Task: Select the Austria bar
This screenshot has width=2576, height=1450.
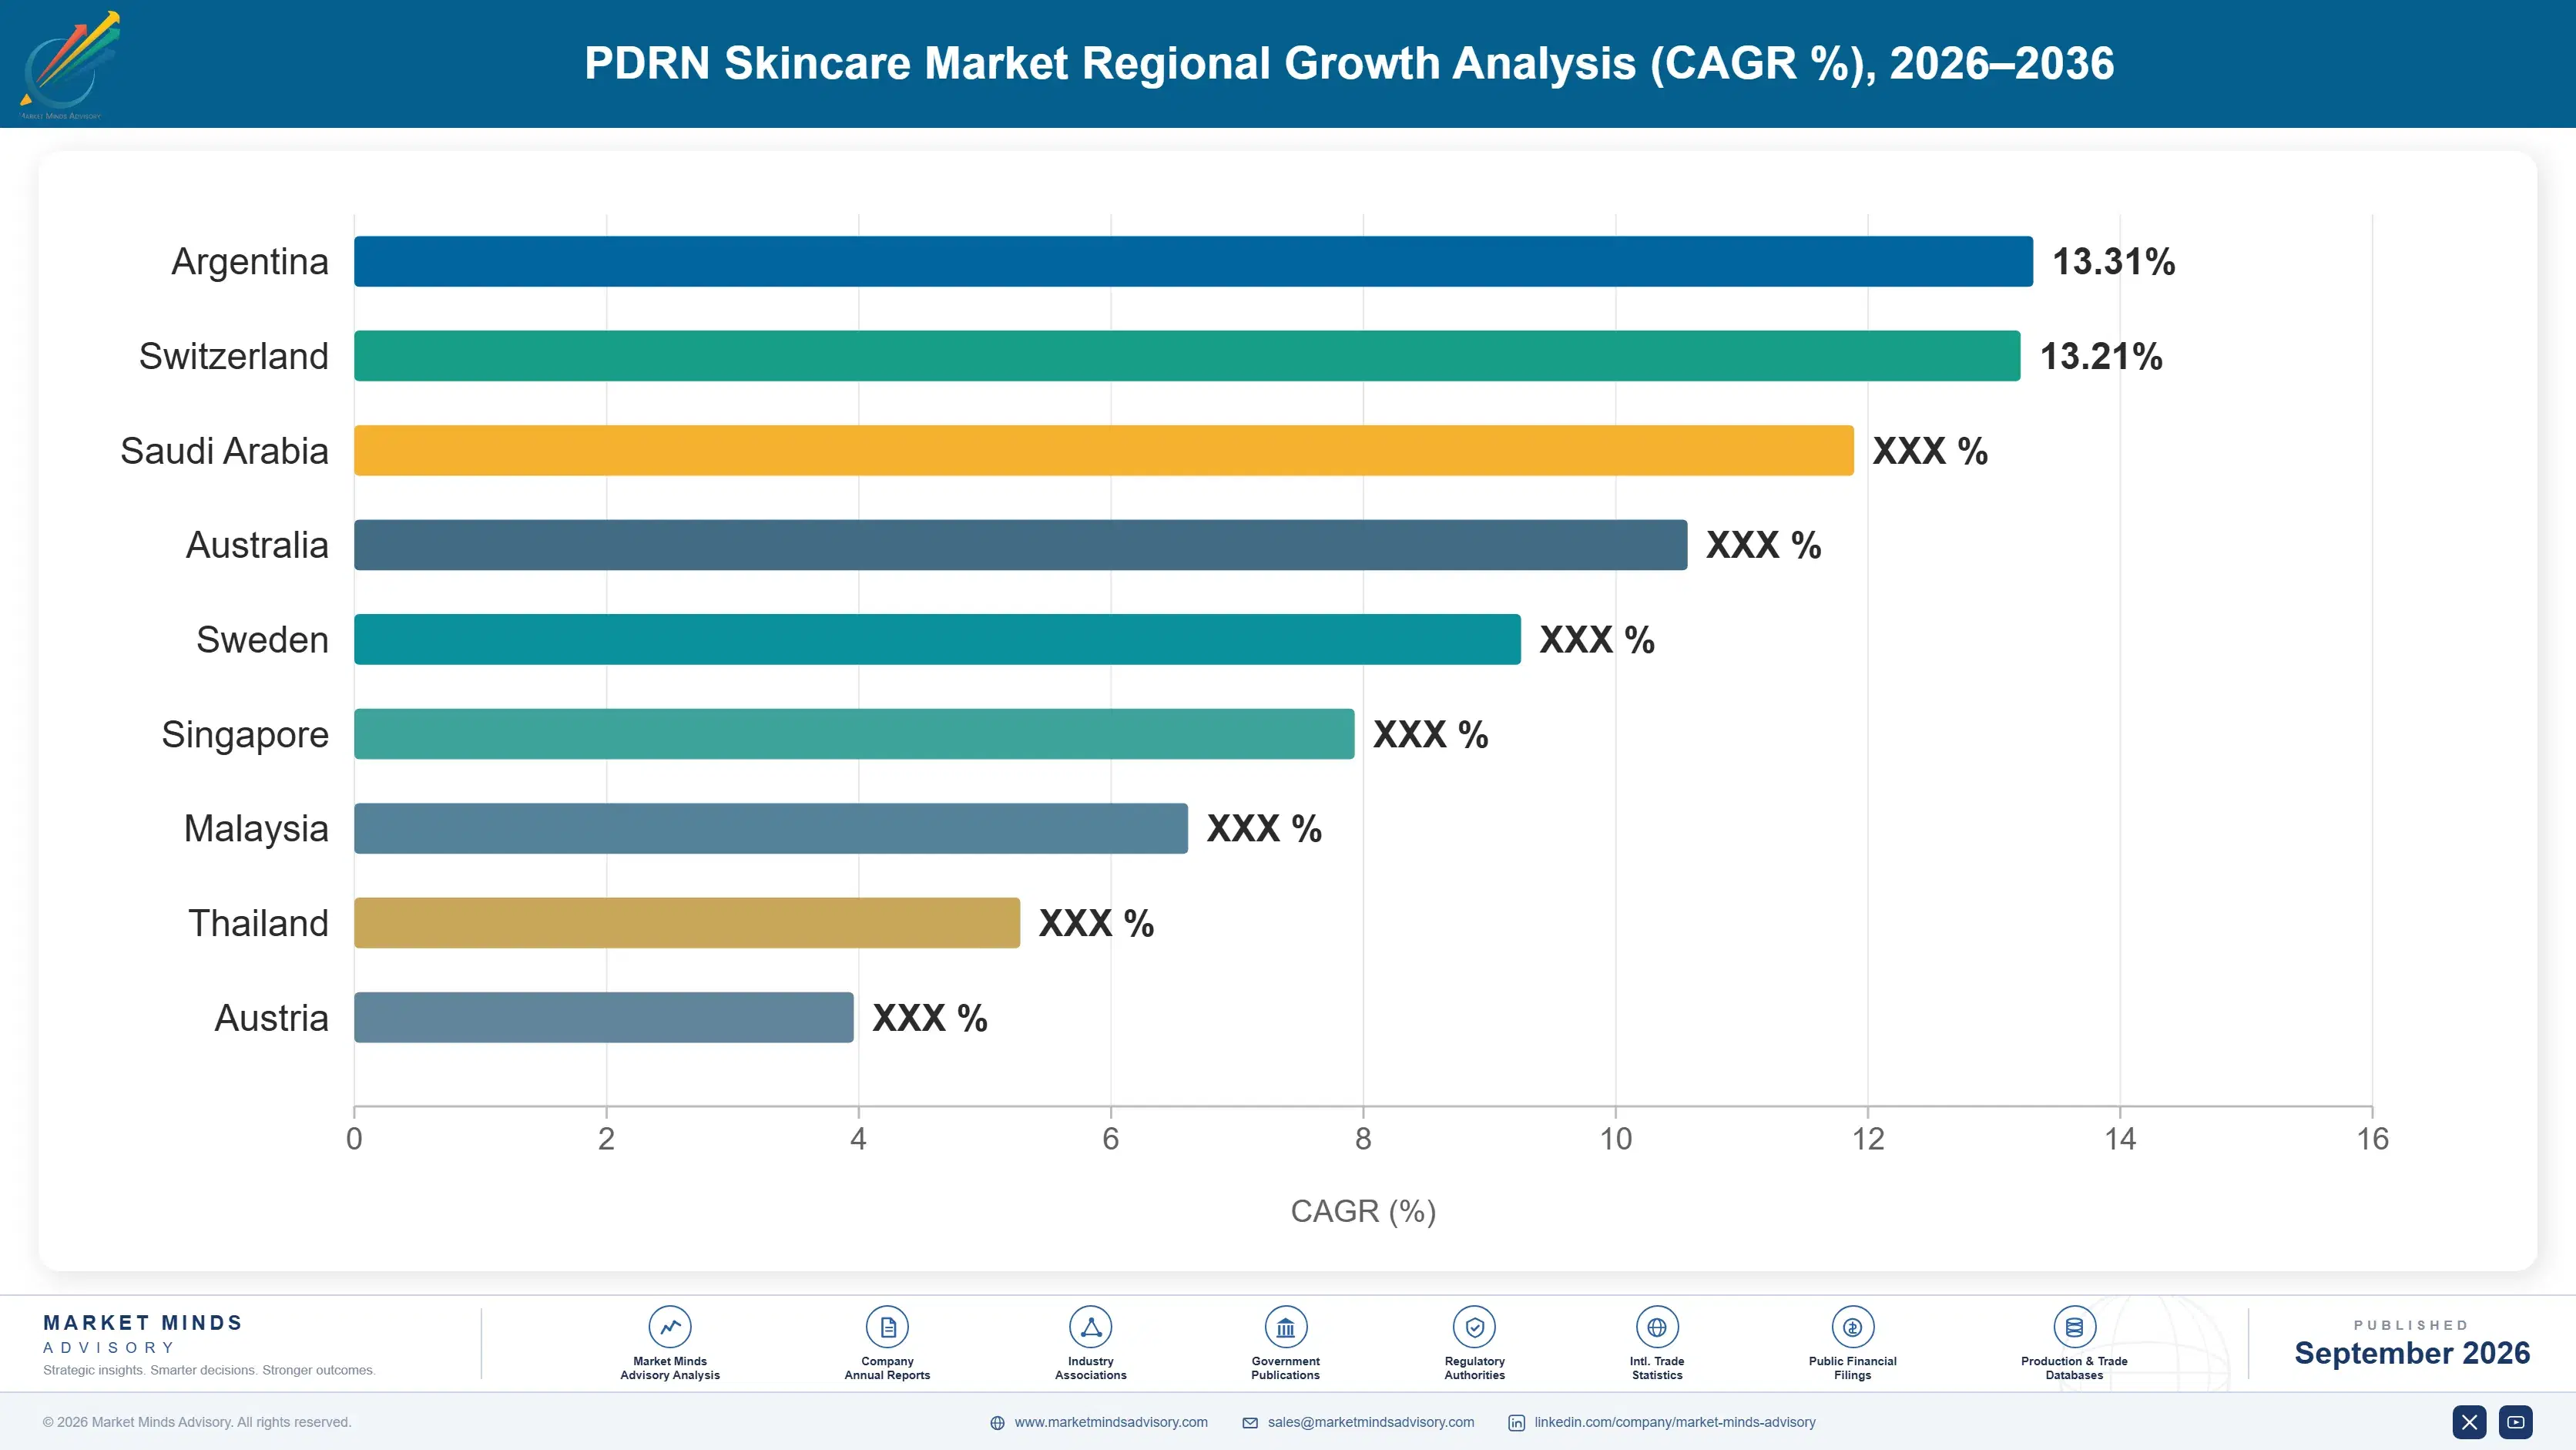Action: point(604,1017)
